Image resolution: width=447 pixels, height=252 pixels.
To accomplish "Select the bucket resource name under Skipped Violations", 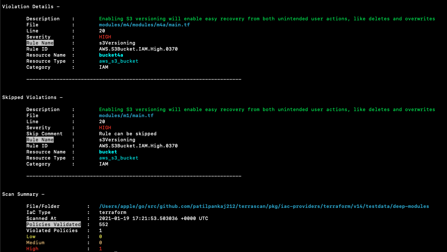I will pos(108,152).
